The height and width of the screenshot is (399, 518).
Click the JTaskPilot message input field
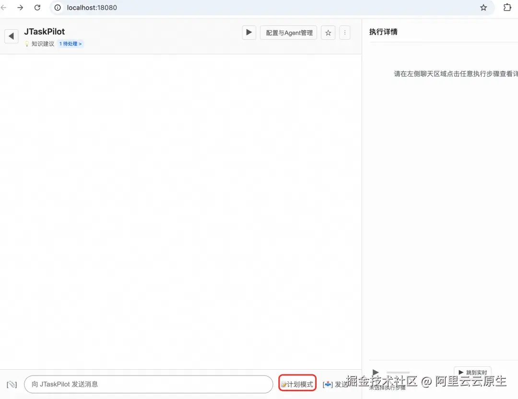click(x=149, y=384)
